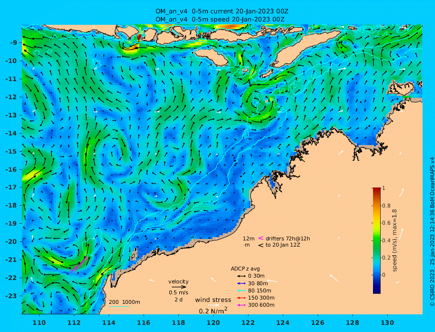Screen dimensions: 435x332
Task: Click the green 0.4 region of the colorbar
Action: coord(377,240)
